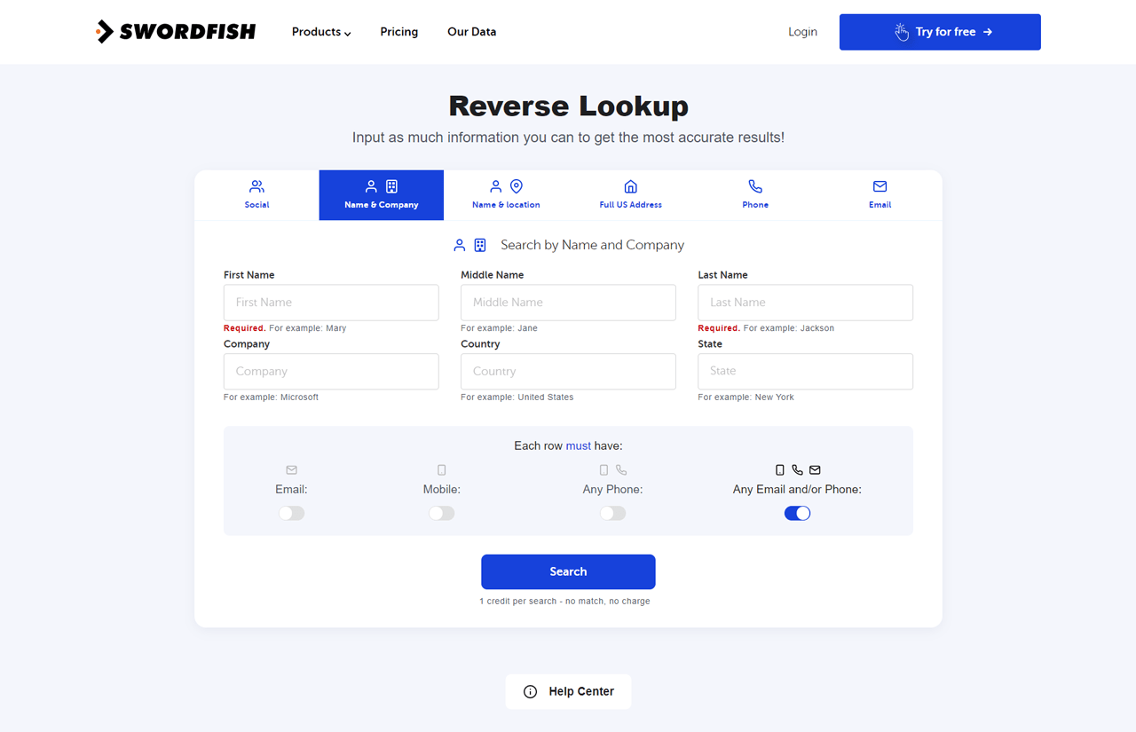This screenshot has width=1136, height=732.
Task: Open the Try for free signup
Action: click(939, 31)
